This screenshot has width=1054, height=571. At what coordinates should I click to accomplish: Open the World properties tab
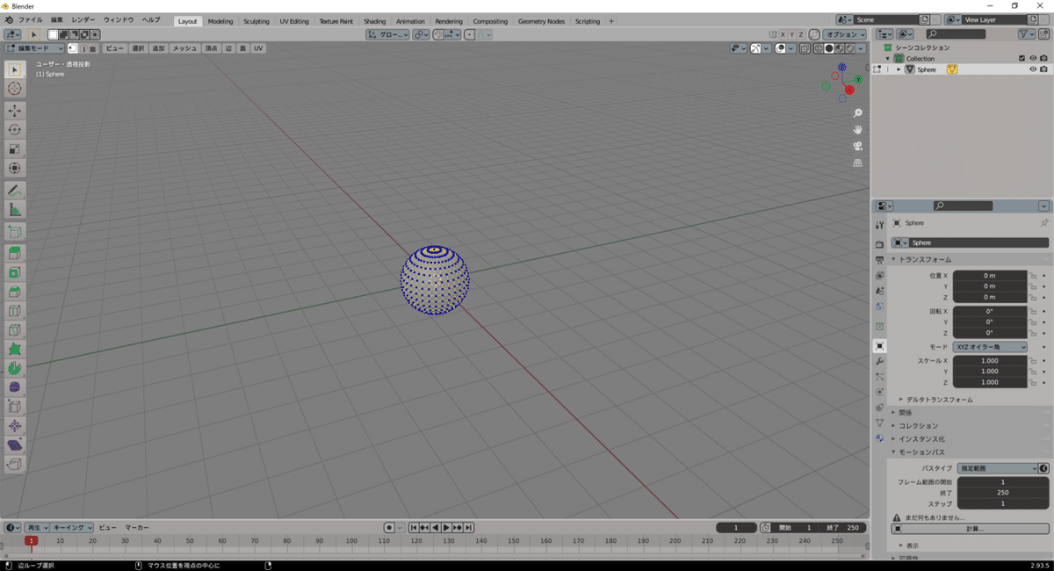pos(880,307)
